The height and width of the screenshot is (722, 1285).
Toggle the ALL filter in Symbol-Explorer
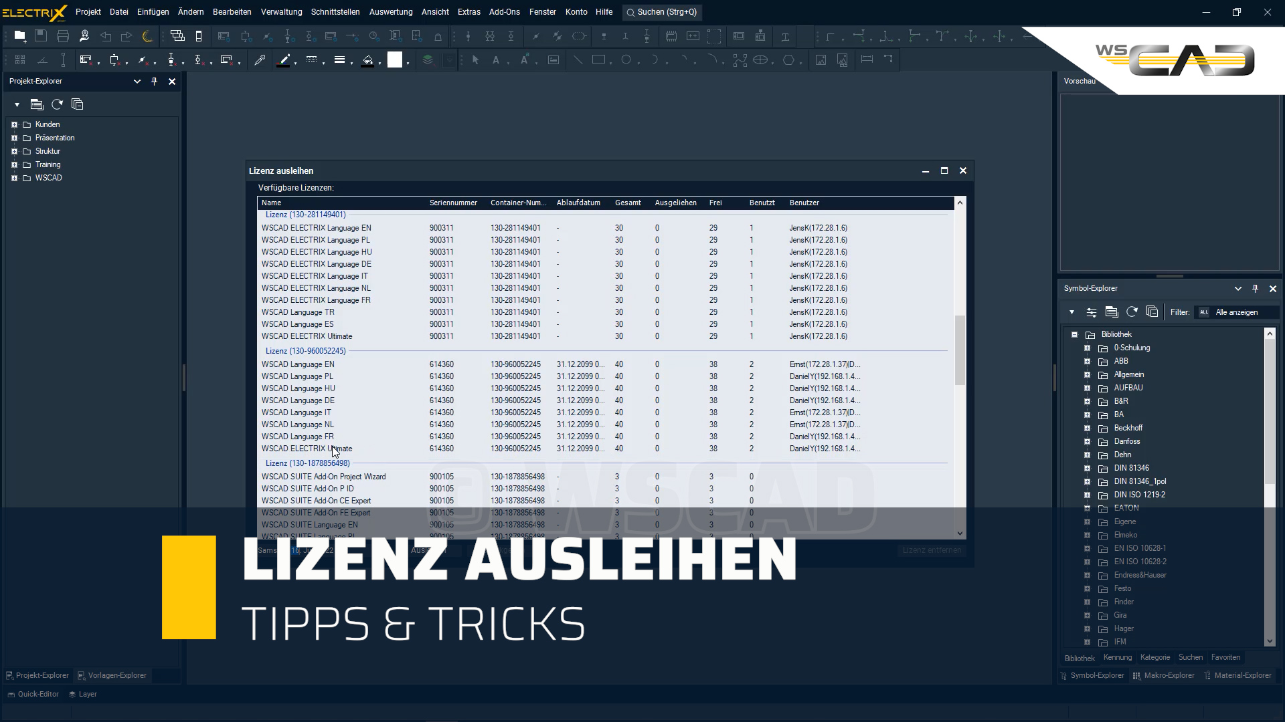coord(1203,312)
